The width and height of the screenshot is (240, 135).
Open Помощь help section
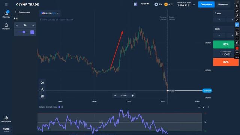point(6,14)
